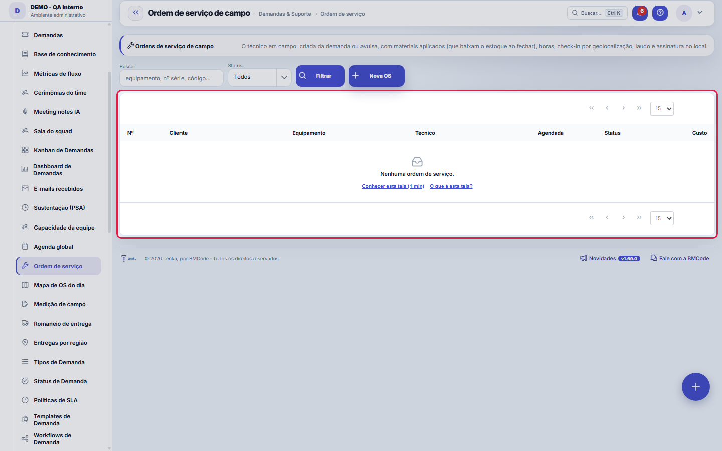The height and width of the screenshot is (451, 722).
Task: Click the 'Meeting notes IA' microphone icon
Action: tap(25, 112)
